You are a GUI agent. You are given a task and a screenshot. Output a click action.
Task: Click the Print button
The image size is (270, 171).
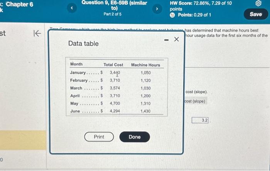click(x=99, y=137)
